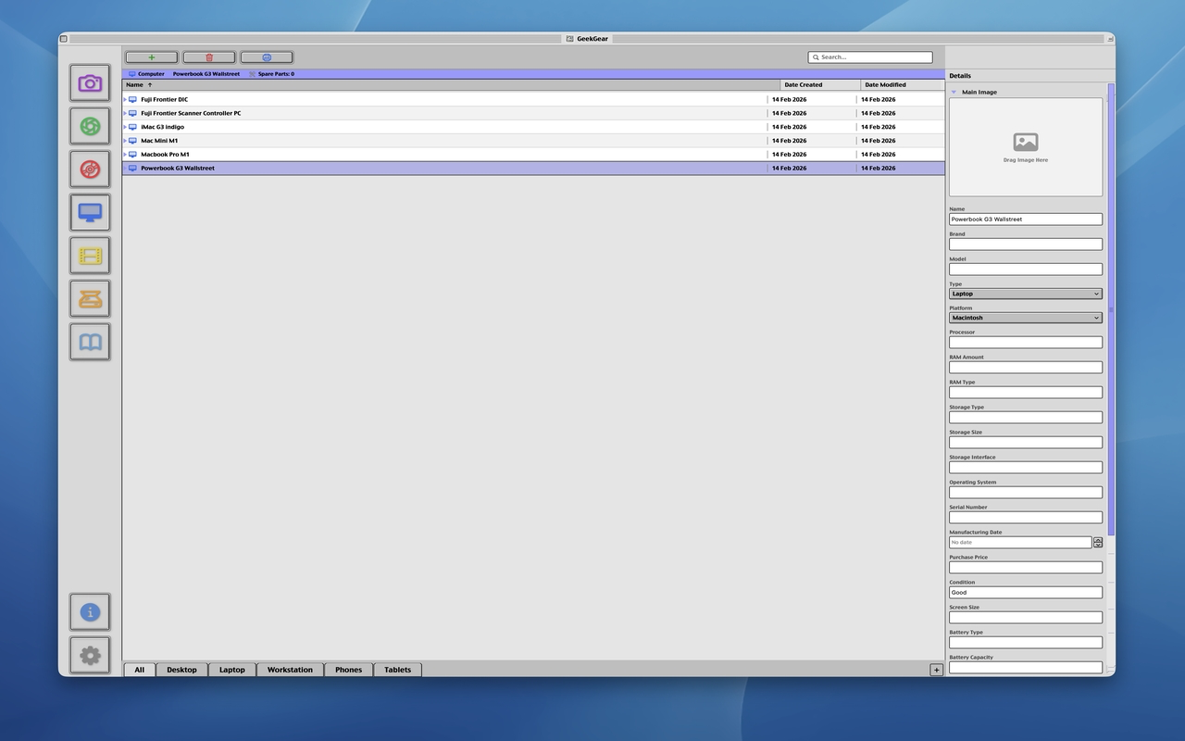
Task: Click the Manufacturing Date stepper arrows
Action: point(1098,543)
